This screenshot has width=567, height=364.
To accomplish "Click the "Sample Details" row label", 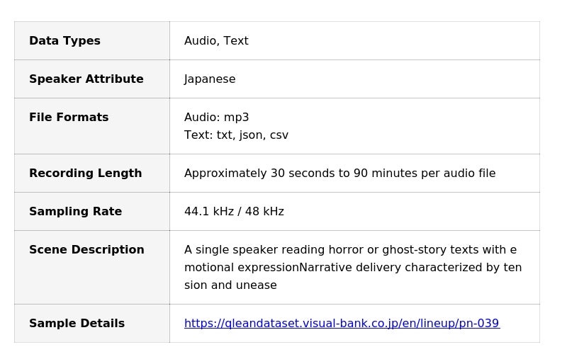I will point(77,324).
